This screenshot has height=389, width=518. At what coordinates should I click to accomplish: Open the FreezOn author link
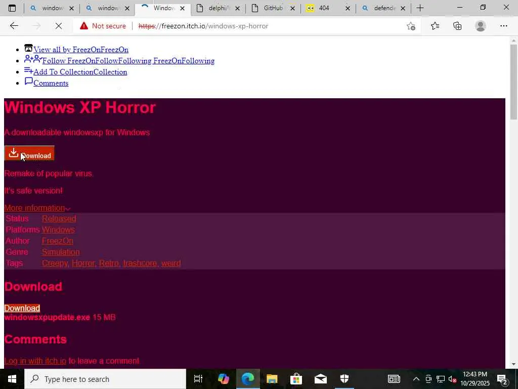point(58,241)
